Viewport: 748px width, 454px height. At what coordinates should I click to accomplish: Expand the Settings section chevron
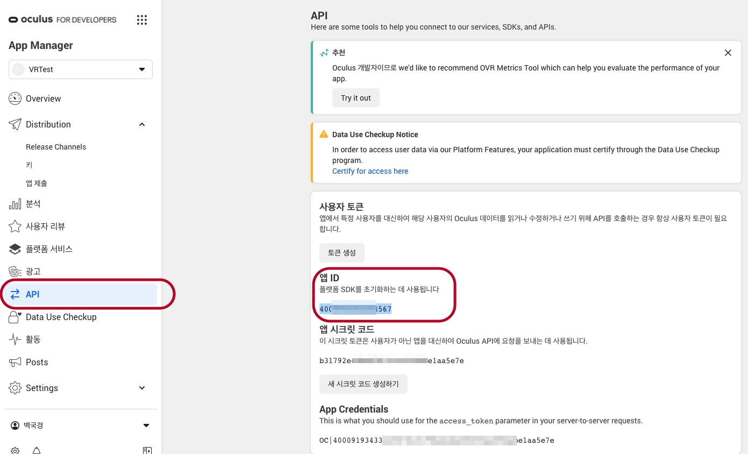142,388
